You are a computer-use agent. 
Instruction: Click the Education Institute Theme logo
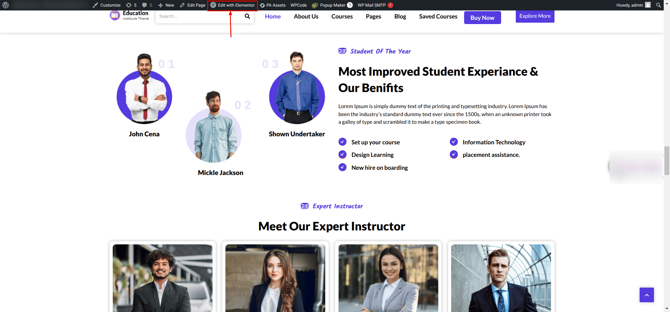click(129, 16)
